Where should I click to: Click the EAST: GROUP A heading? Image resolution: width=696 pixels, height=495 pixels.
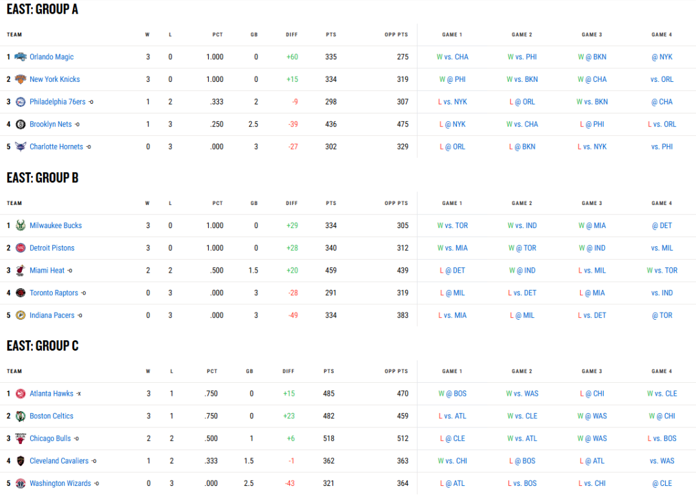coord(42,9)
